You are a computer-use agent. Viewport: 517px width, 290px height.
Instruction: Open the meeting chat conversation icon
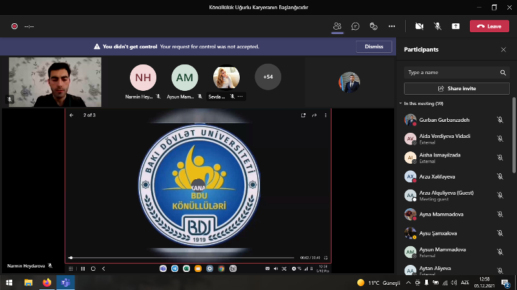pos(355,26)
